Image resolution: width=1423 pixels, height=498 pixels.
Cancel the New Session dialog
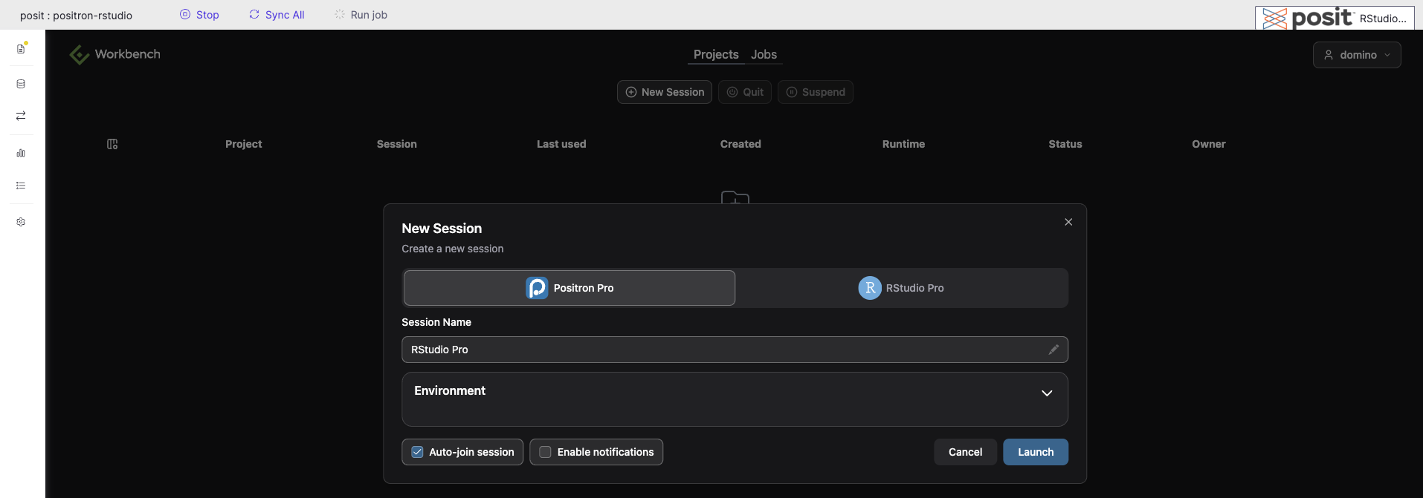coord(965,452)
